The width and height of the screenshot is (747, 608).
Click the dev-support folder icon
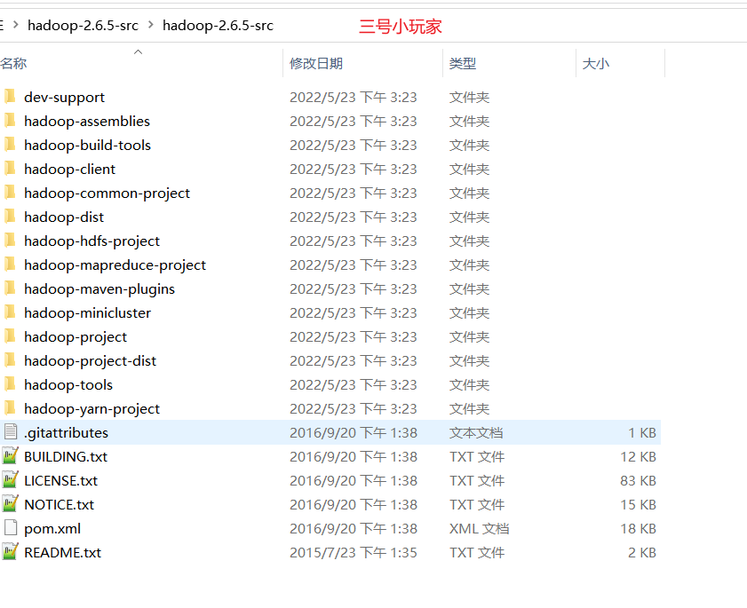click(x=10, y=97)
